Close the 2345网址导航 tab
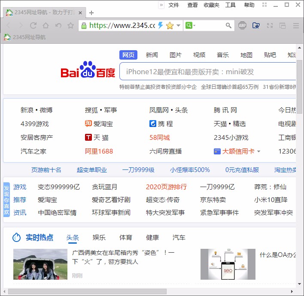Screen dimensions: 304x296 [80, 13]
